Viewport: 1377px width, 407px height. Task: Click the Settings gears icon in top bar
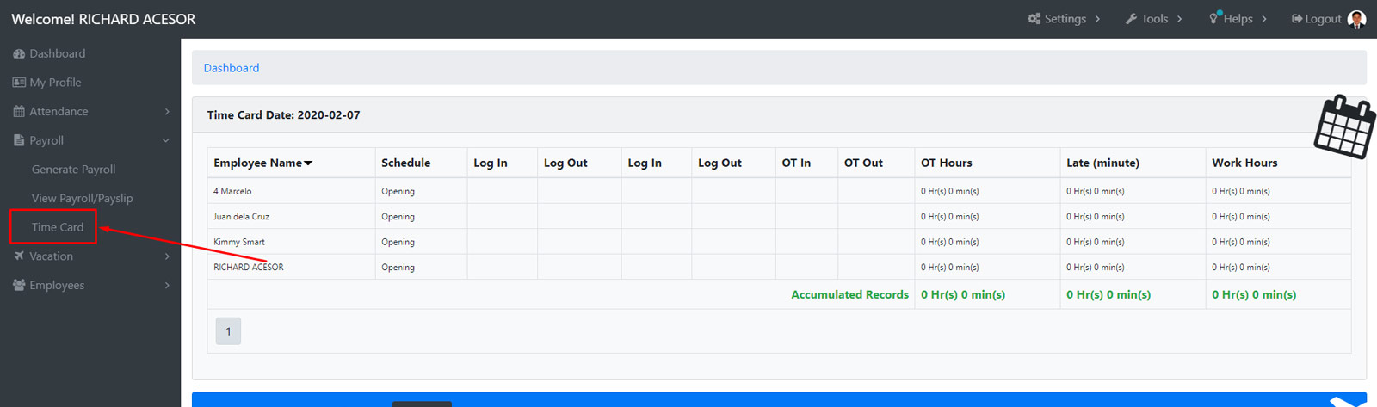point(1034,18)
